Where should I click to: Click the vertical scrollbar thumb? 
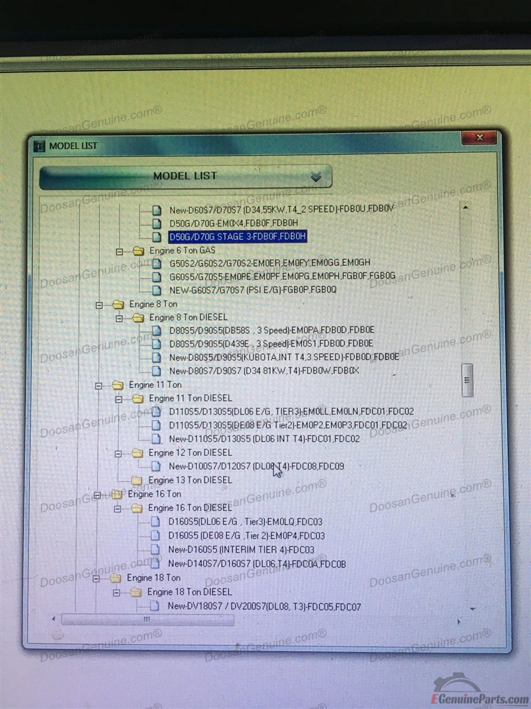(x=467, y=380)
